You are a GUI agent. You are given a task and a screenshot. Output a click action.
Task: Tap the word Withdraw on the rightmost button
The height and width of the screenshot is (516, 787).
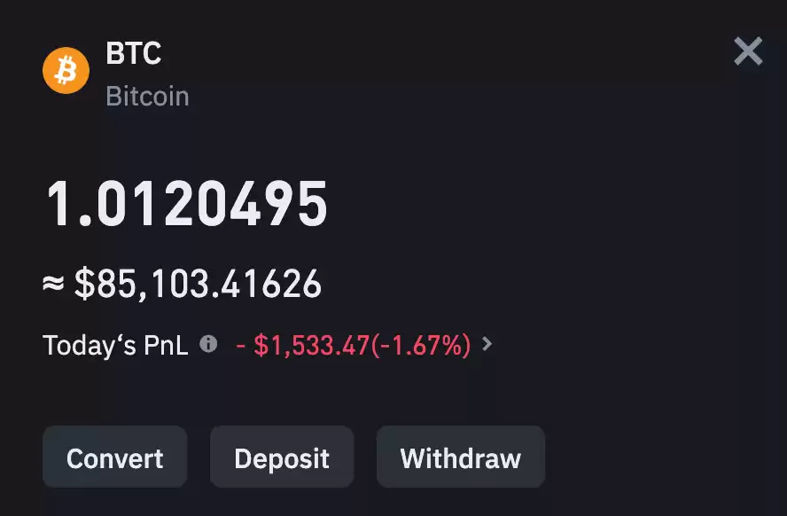click(461, 458)
